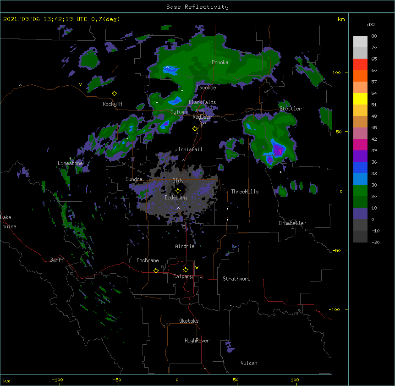The height and width of the screenshot is (386, 395).
Task: Click the Didsbury city label
Action: tap(176, 198)
